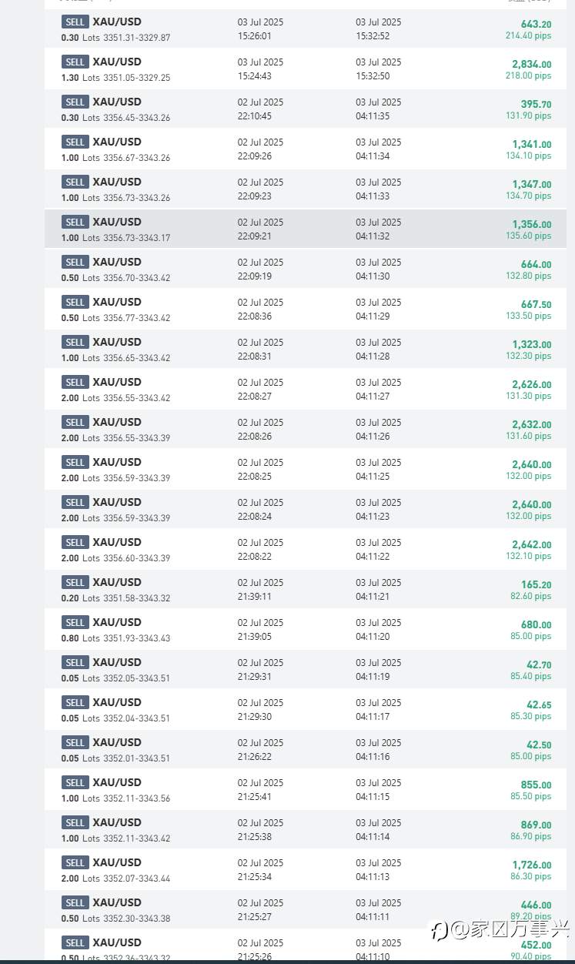Click the 1,323.00 profit amount

[531, 344]
